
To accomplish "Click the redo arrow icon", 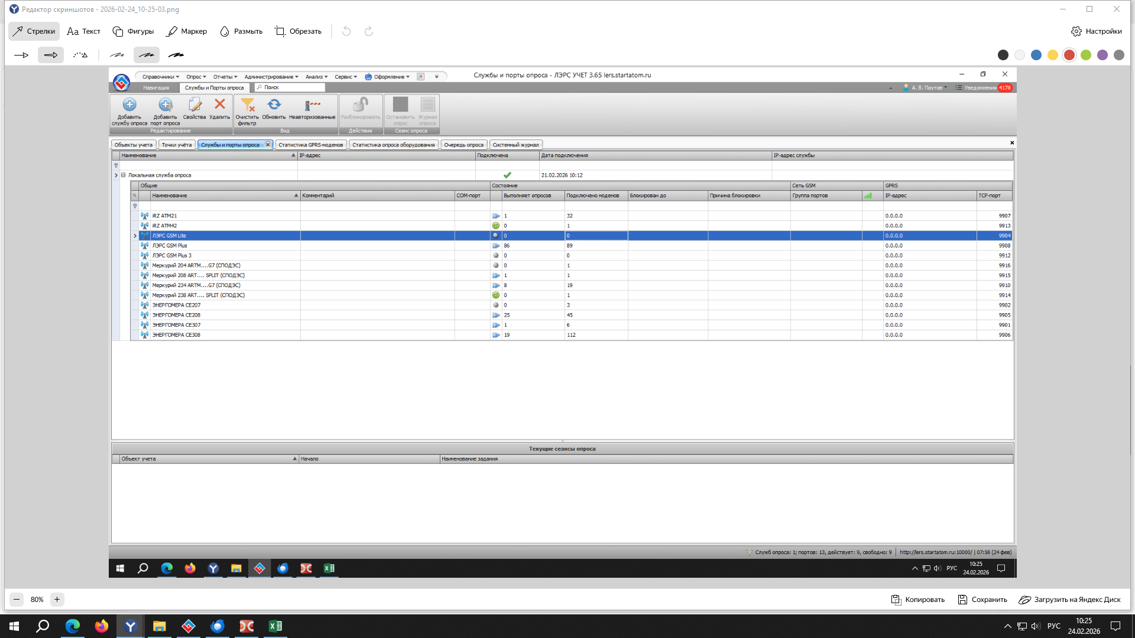I will (368, 31).
